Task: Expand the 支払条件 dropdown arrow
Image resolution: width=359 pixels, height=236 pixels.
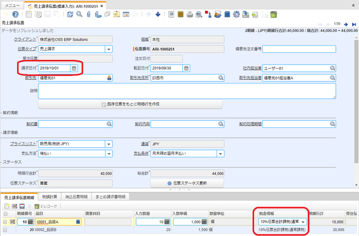Action: (x=220, y=154)
